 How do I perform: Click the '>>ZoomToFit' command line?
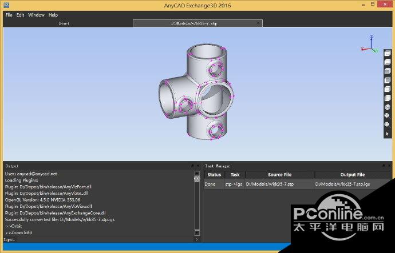coord(18,232)
